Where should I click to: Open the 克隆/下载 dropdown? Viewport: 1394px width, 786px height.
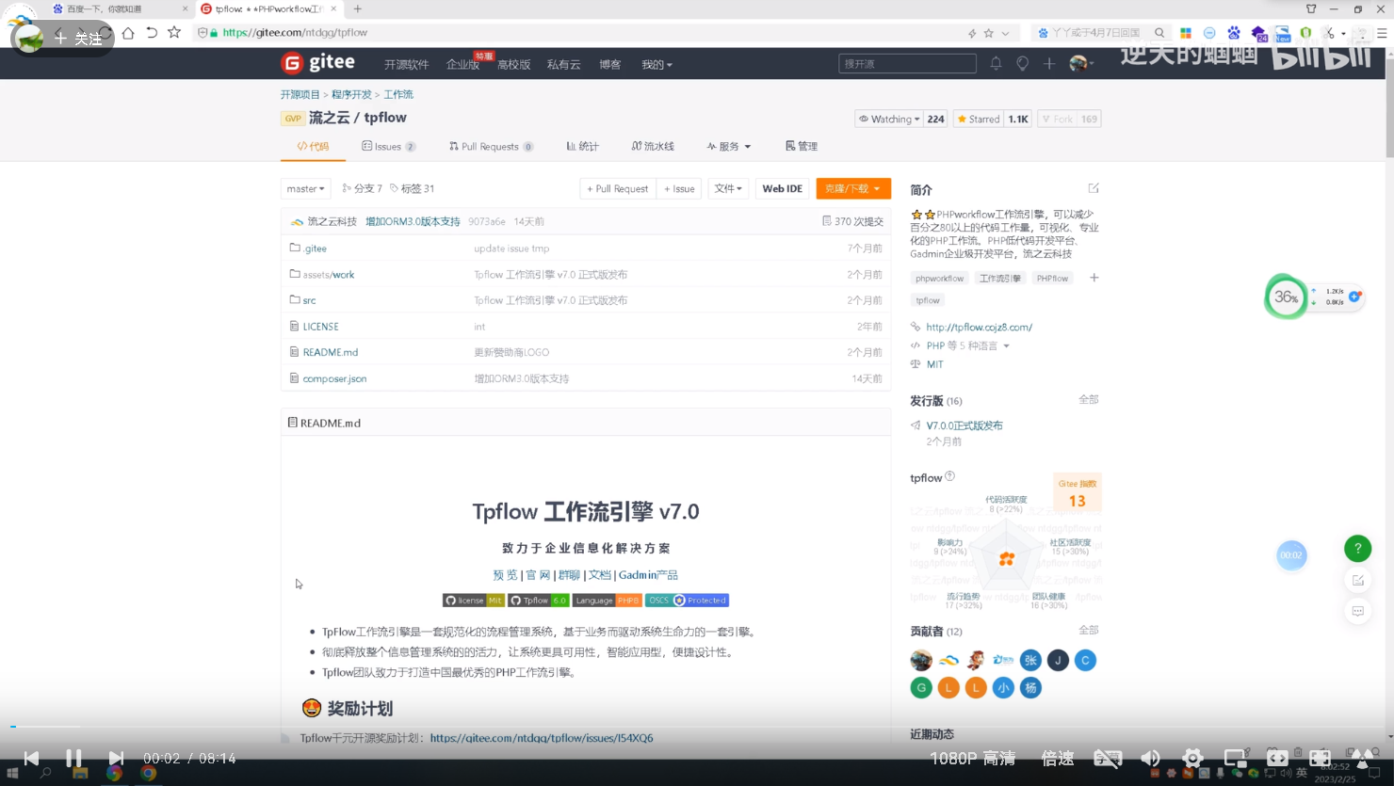click(853, 188)
